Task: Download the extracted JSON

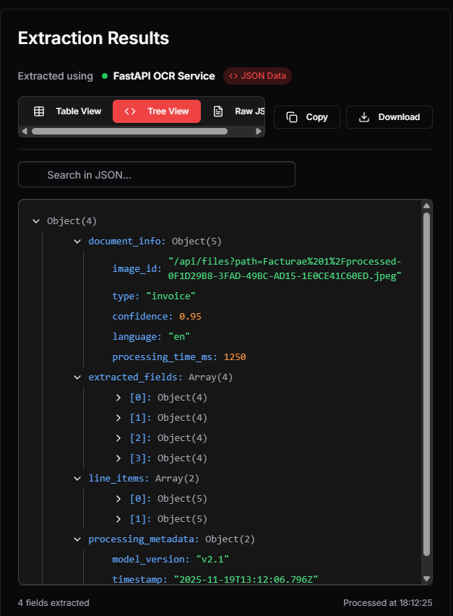Action: coord(389,117)
